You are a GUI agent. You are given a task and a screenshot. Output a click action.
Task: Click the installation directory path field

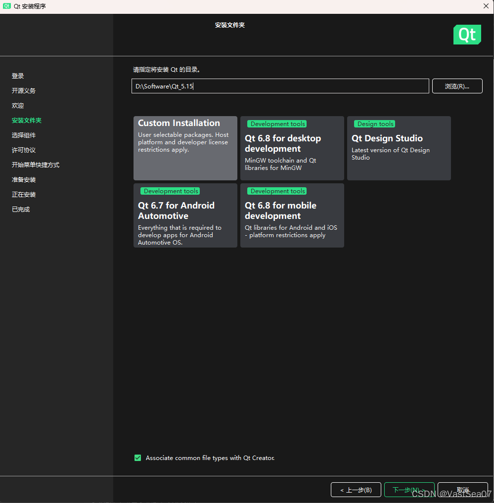tap(280, 86)
